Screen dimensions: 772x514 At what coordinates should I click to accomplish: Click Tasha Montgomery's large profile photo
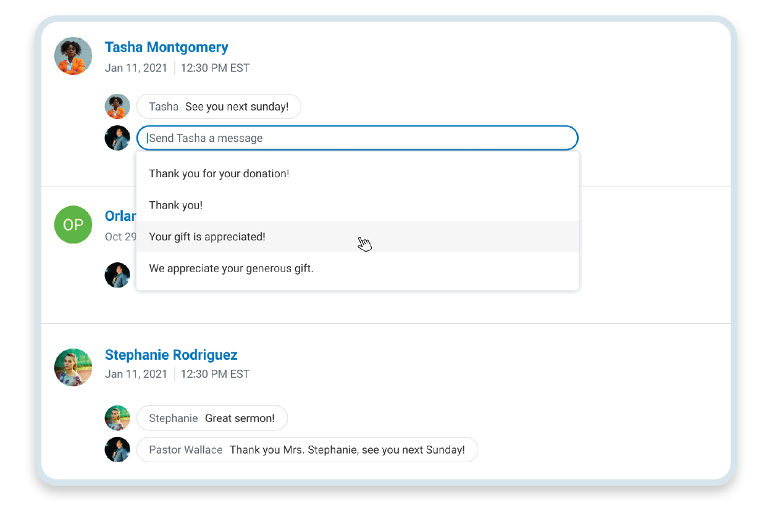pyautogui.click(x=73, y=56)
